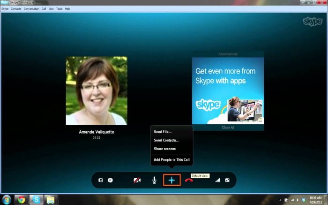Click the call timer 01:02
The width and height of the screenshot is (328, 205).
coord(97,138)
